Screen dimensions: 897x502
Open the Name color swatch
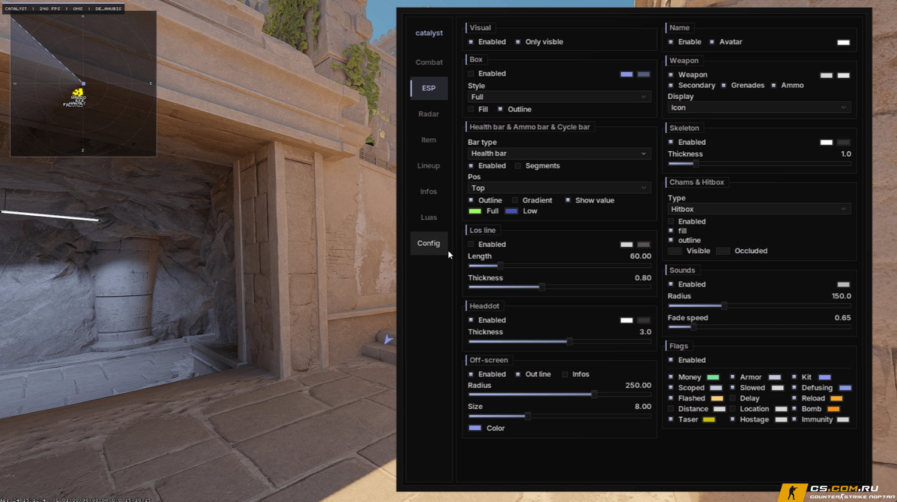844,42
